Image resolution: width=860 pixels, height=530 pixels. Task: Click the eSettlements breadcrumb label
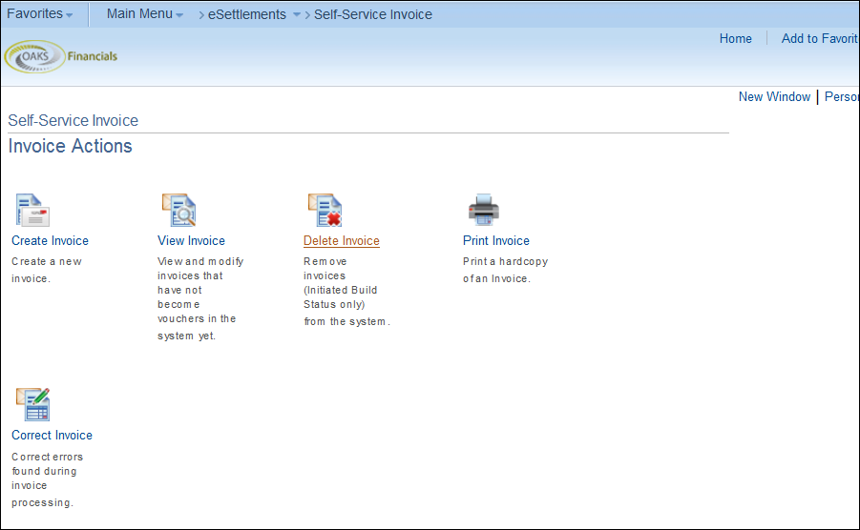246,14
